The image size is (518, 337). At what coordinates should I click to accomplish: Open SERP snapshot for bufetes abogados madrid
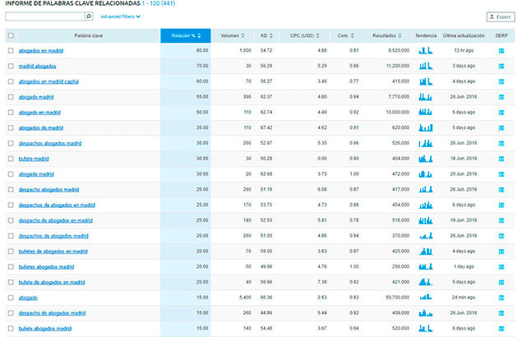(x=502, y=267)
